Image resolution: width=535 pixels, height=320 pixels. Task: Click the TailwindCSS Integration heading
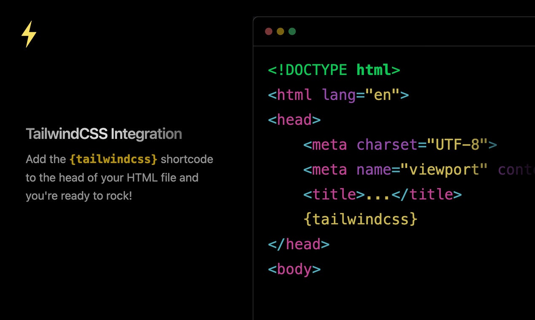tap(104, 134)
